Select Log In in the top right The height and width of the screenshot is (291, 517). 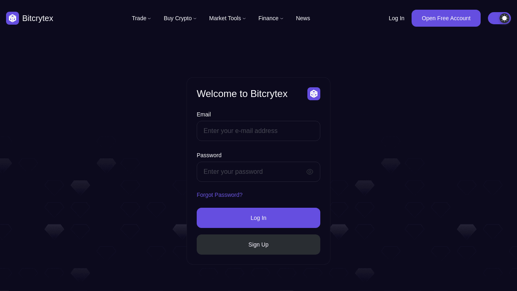(396, 18)
